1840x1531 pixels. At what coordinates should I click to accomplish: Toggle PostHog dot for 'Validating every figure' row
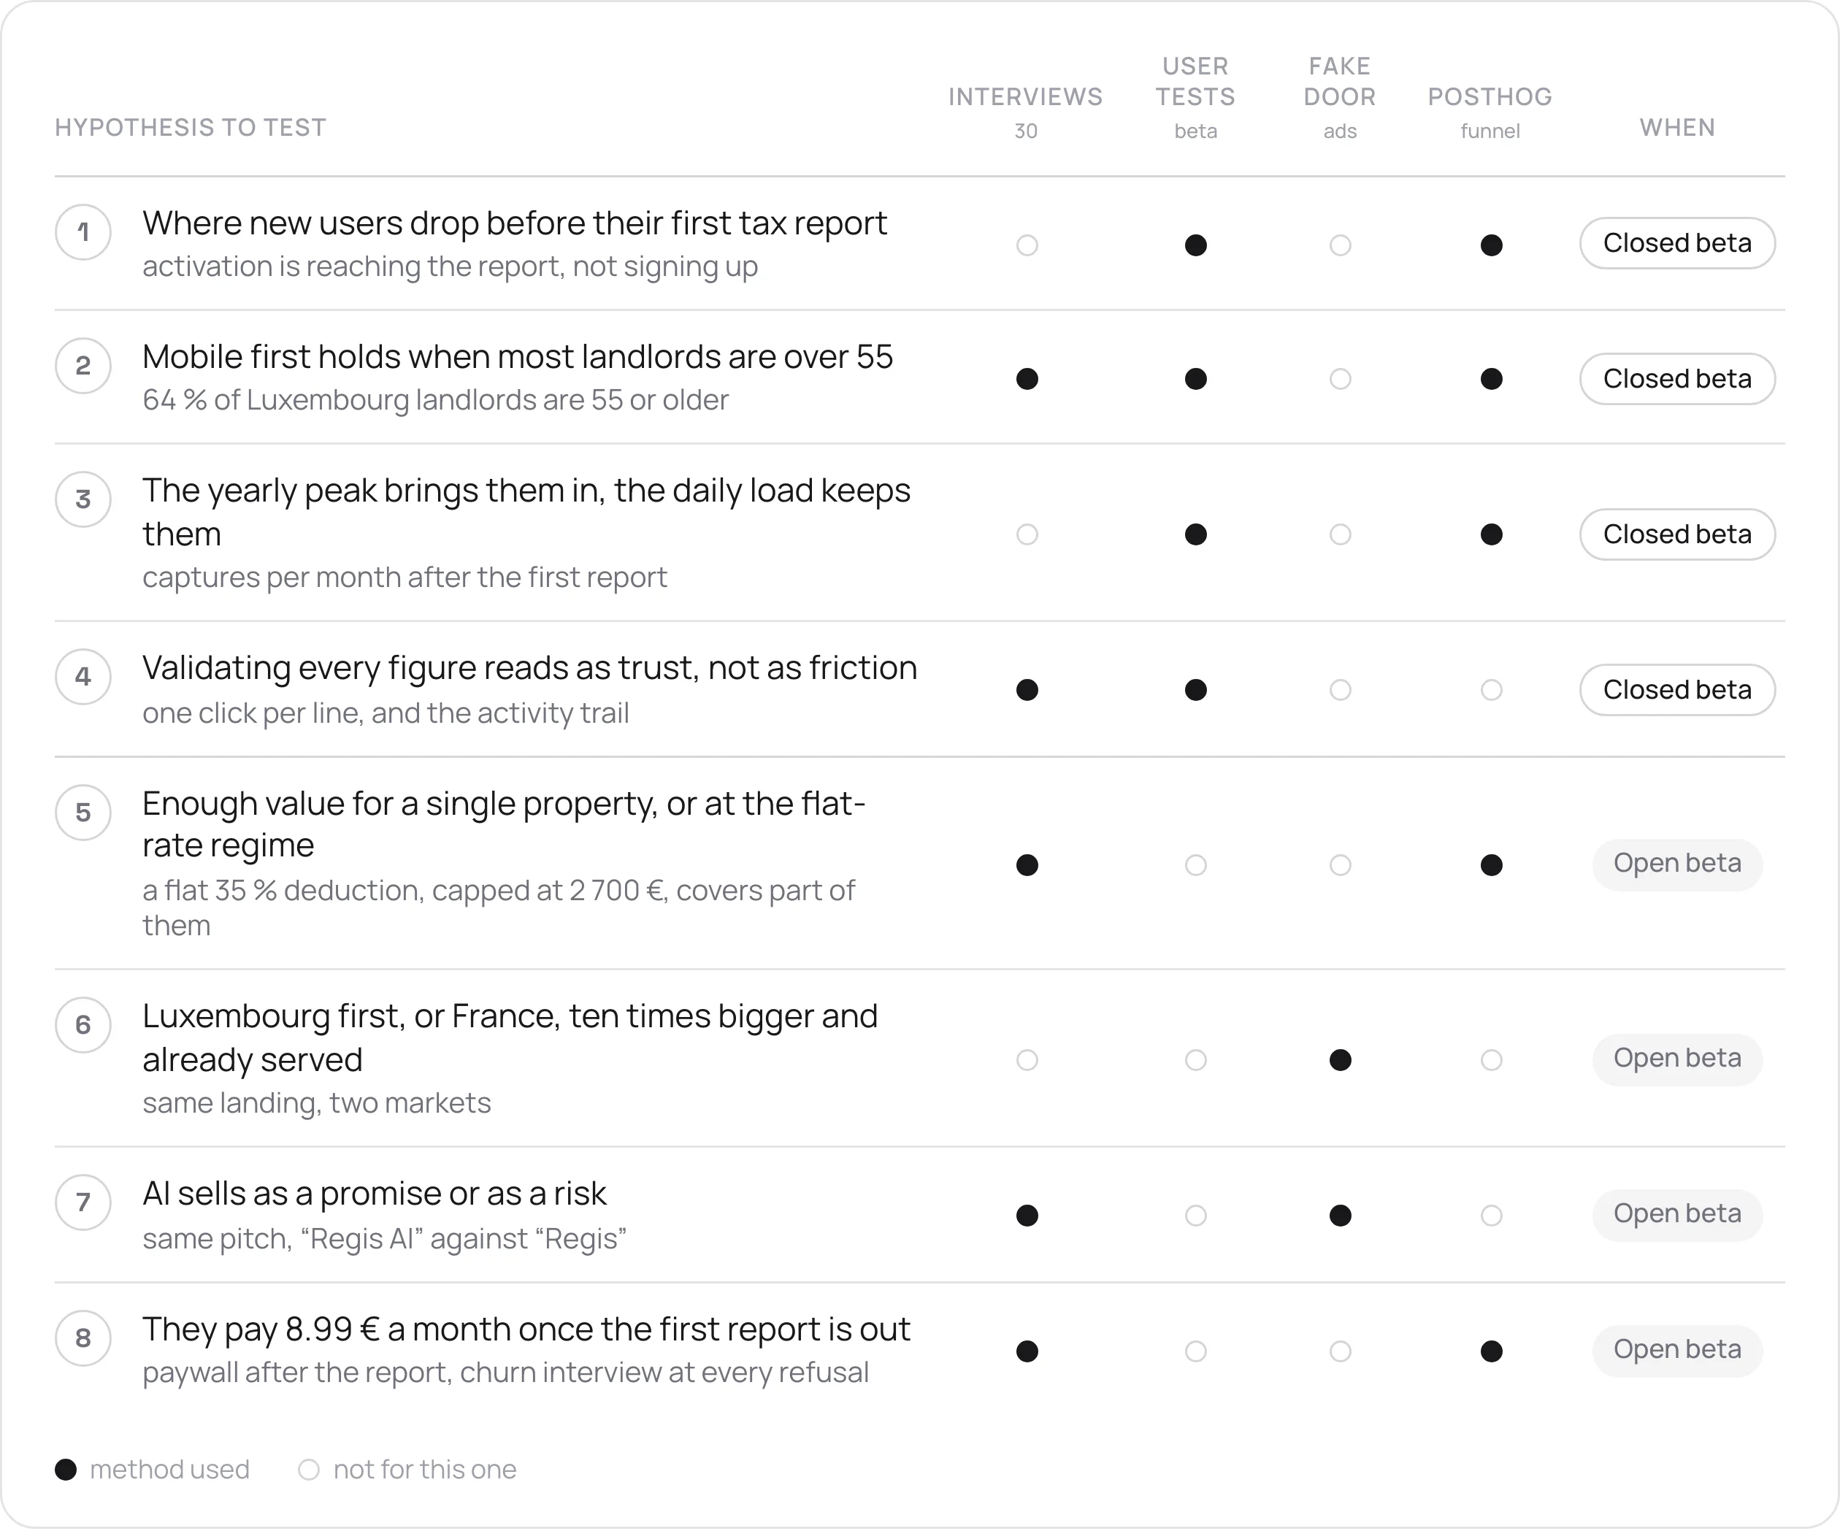(x=1491, y=690)
